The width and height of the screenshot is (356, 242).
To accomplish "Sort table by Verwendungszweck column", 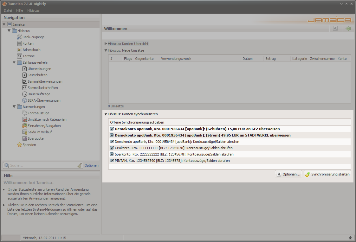I will pyautogui.click(x=200, y=59).
